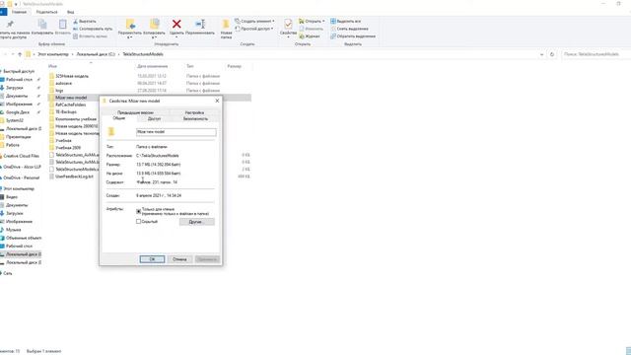The width and height of the screenshot is (631, 355).
Task: Click the Новая папка icon
Action: pyautogui.click(x=226, y=24)
